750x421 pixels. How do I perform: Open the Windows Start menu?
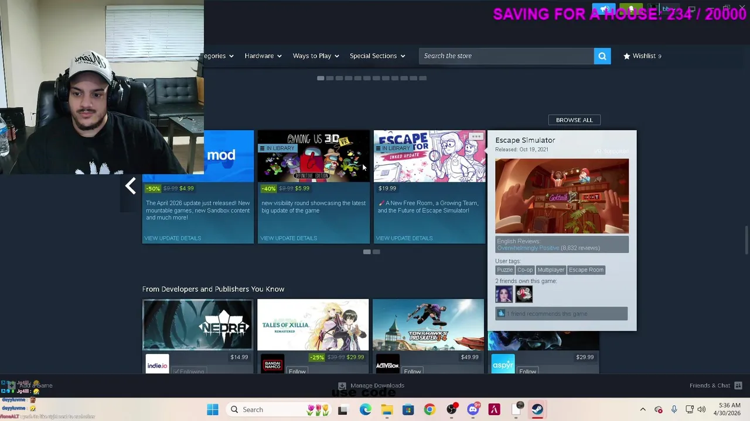212,409
